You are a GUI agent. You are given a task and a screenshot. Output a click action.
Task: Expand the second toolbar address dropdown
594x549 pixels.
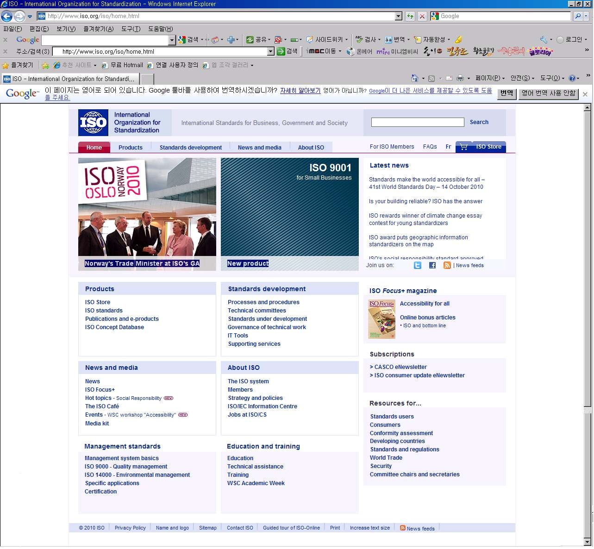(x=271, y=52)
